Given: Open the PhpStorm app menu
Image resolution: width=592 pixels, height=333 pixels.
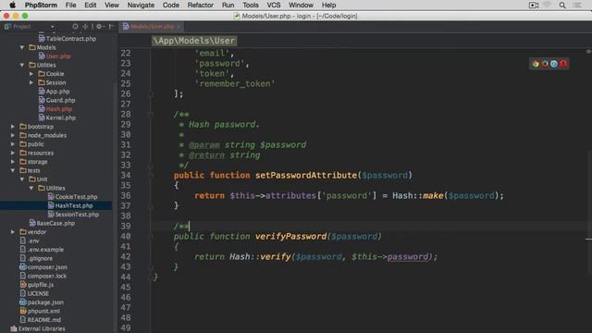Looking at the screenshot, I should 41,5.
